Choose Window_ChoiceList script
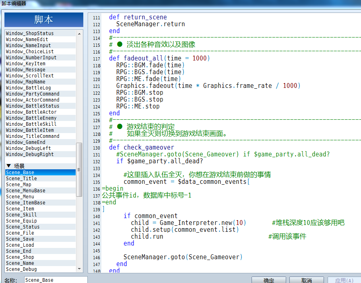Image resolution: width=361 pixels, height=283 pixels. point(40,52)
